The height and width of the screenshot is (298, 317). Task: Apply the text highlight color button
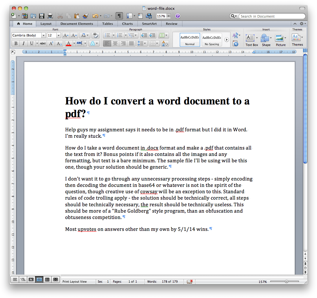tap(79, 43)
